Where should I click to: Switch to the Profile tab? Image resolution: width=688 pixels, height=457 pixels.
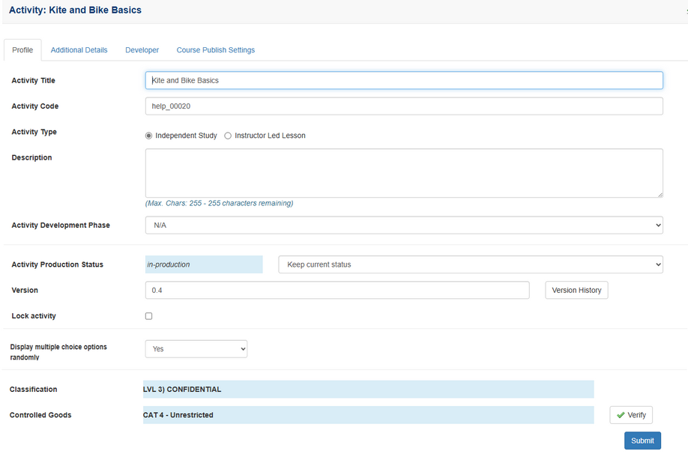(x=22, y=50)
